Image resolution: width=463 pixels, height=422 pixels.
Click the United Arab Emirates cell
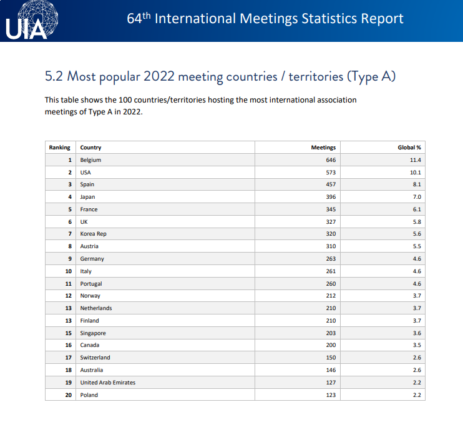[x=107, y=382]
